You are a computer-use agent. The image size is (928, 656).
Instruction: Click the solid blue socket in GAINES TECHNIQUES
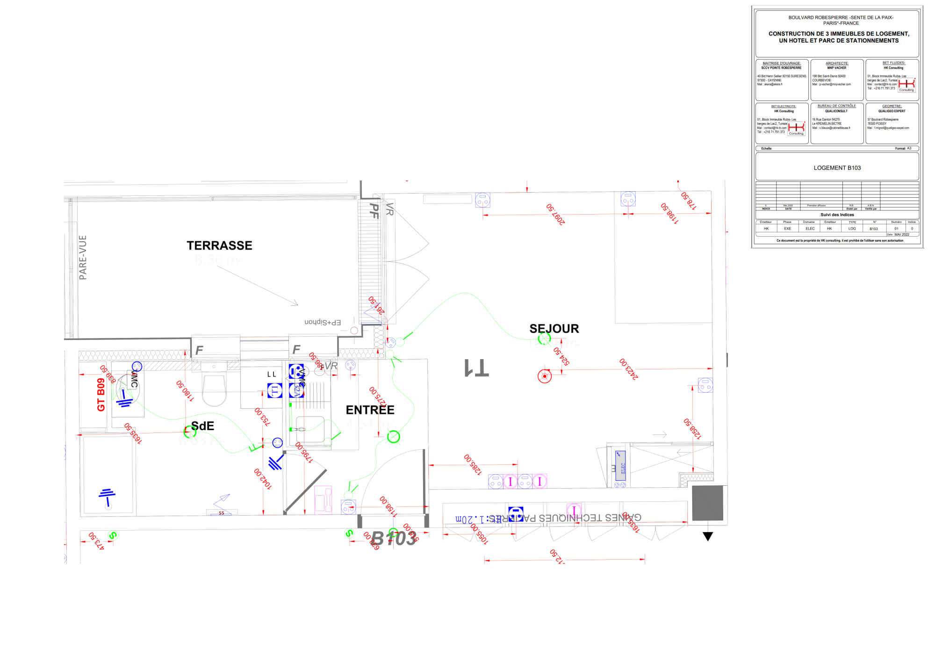coord(516,513)
